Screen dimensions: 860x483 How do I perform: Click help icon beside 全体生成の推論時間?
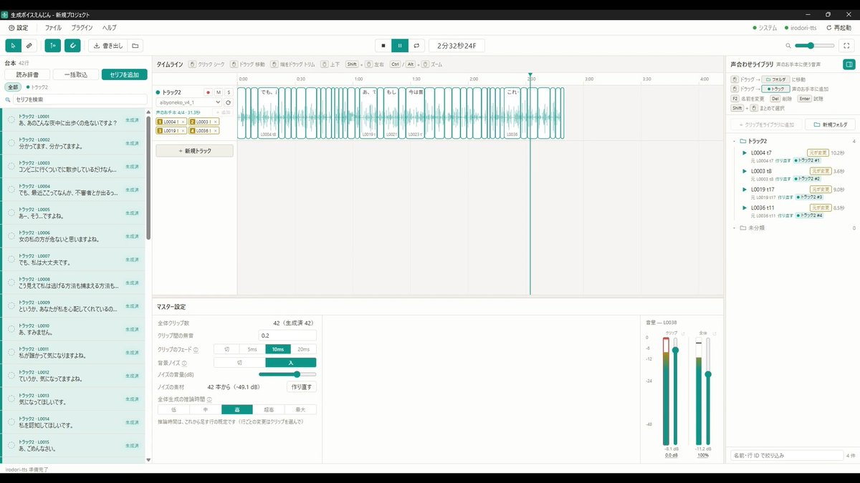(209, 399)
